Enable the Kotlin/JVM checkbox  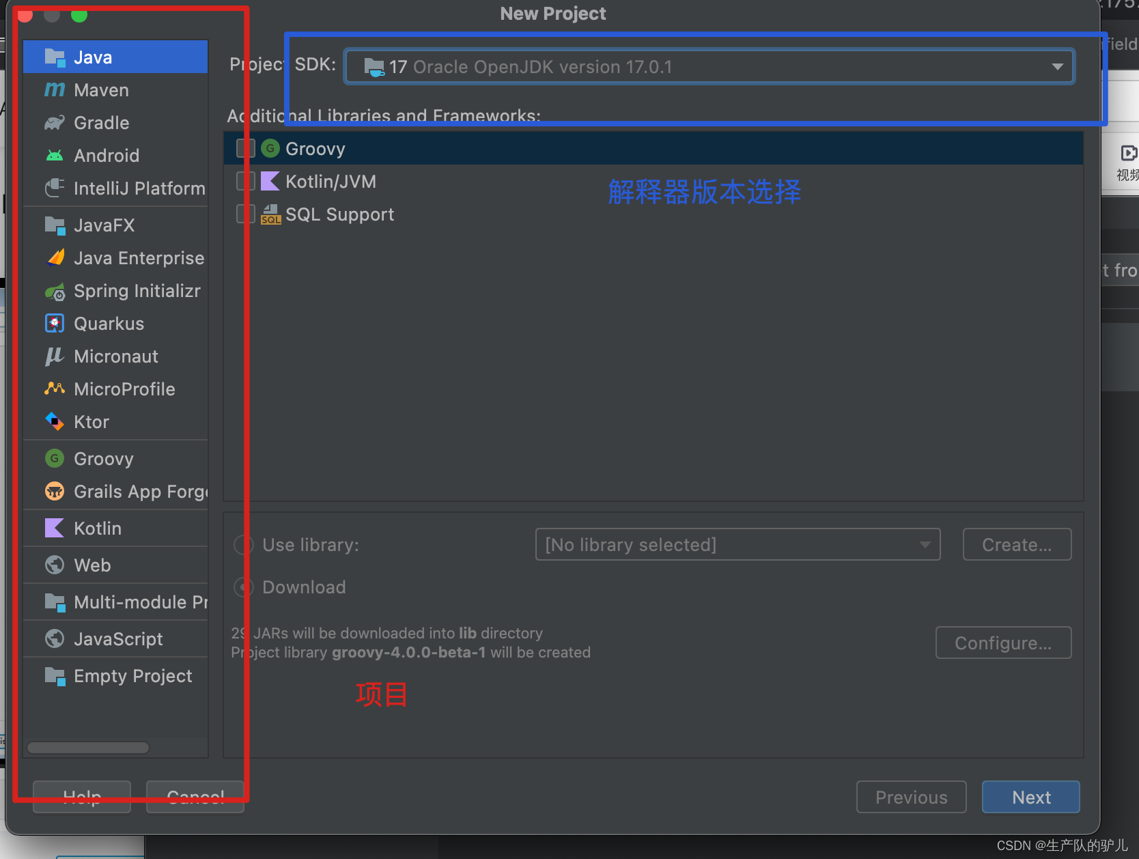246,181
